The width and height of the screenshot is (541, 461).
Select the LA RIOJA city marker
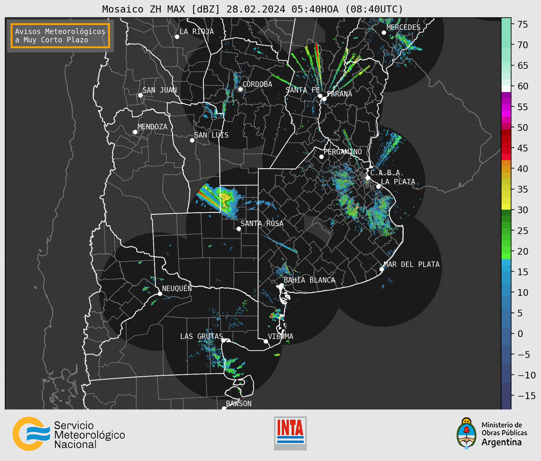(x=177, y=37)
